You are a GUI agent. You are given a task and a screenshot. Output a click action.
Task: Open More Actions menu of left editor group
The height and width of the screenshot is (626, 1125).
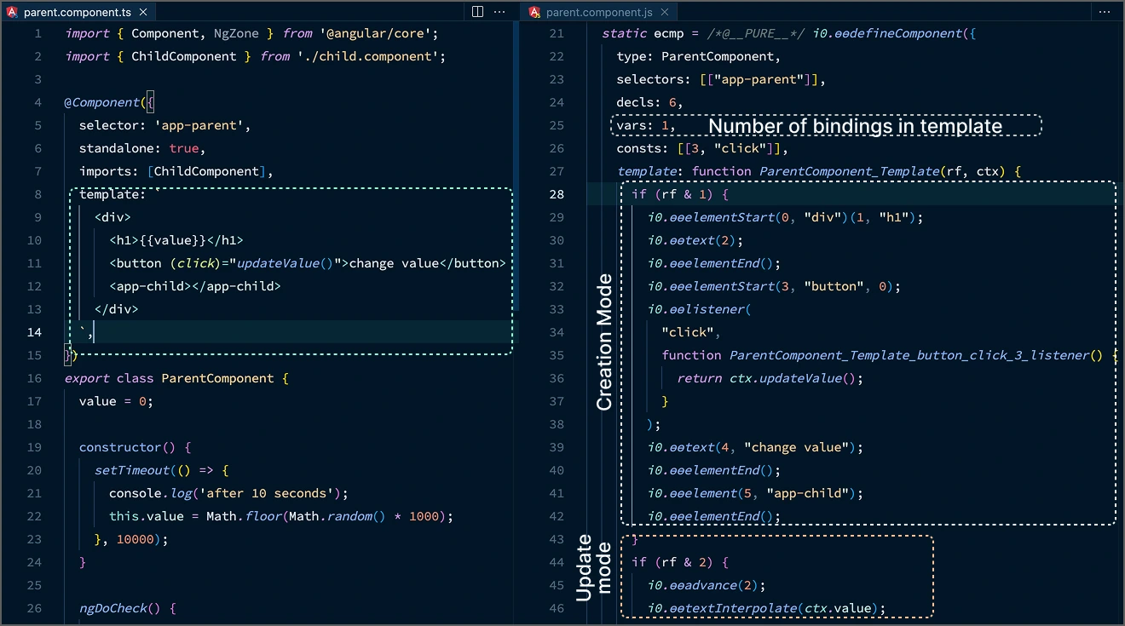(500, 12)
